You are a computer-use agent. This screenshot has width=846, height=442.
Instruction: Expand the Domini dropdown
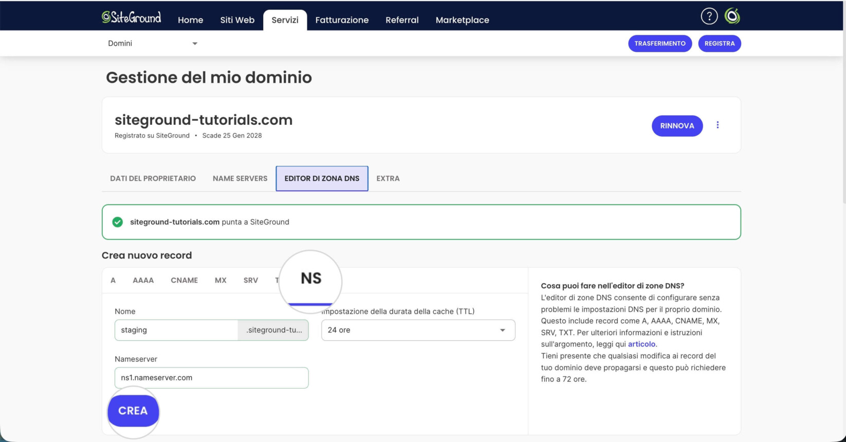(153, 43)
